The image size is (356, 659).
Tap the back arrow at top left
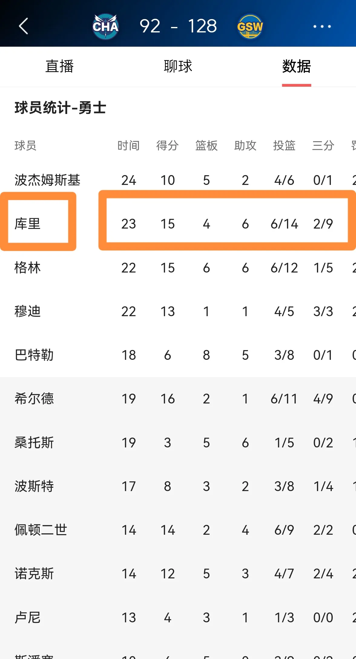coord(23,27)
